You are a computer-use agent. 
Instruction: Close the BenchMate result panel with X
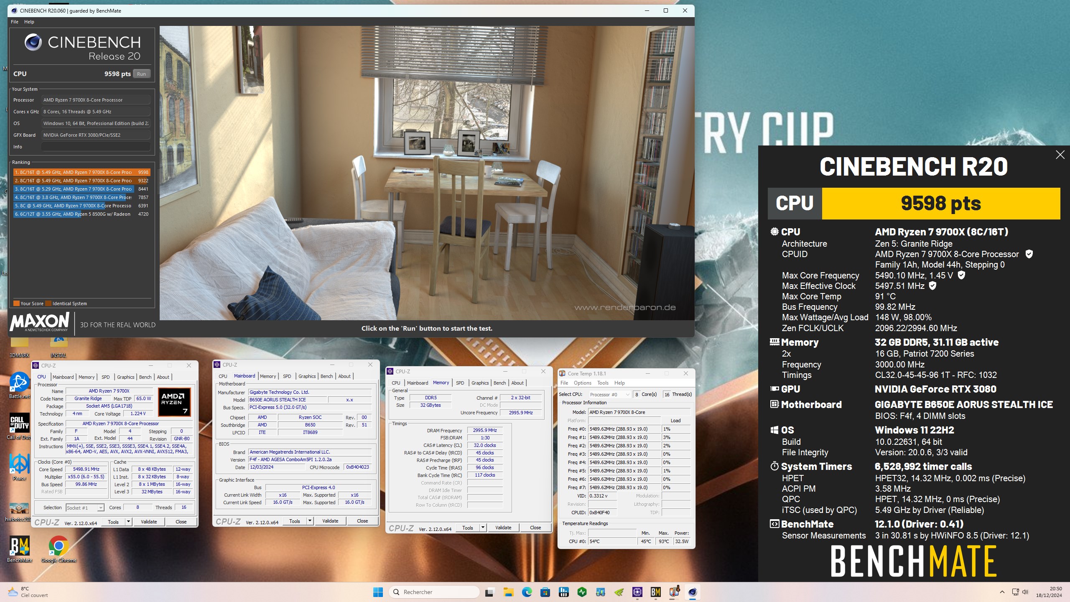point(1060,155)
